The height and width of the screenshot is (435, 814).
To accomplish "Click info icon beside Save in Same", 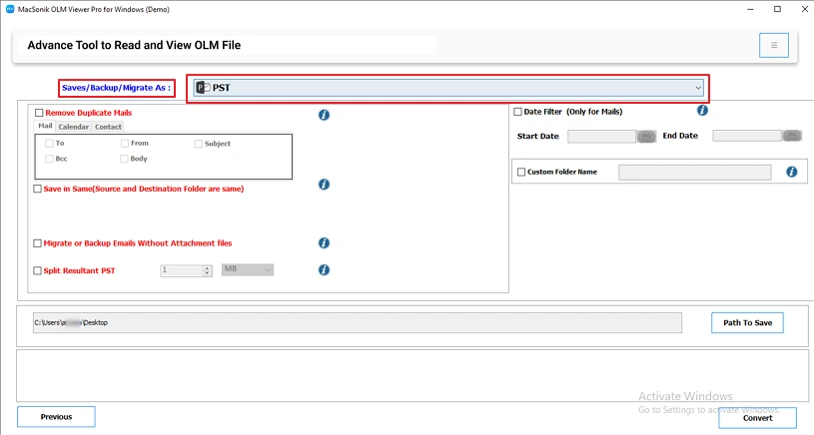I will 324,184.
